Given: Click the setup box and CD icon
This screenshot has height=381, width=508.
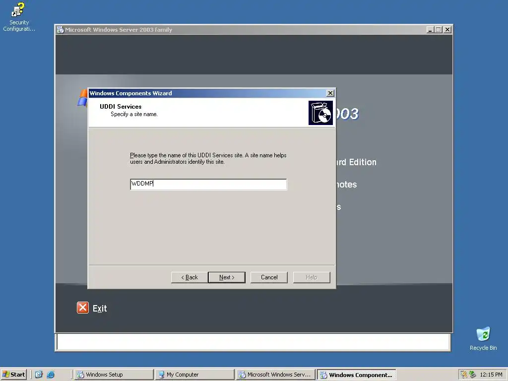Looking at the screenshot, I should point(320,113).
